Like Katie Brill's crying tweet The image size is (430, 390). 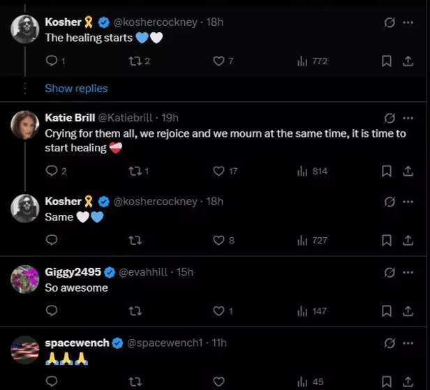click(219, 171)
